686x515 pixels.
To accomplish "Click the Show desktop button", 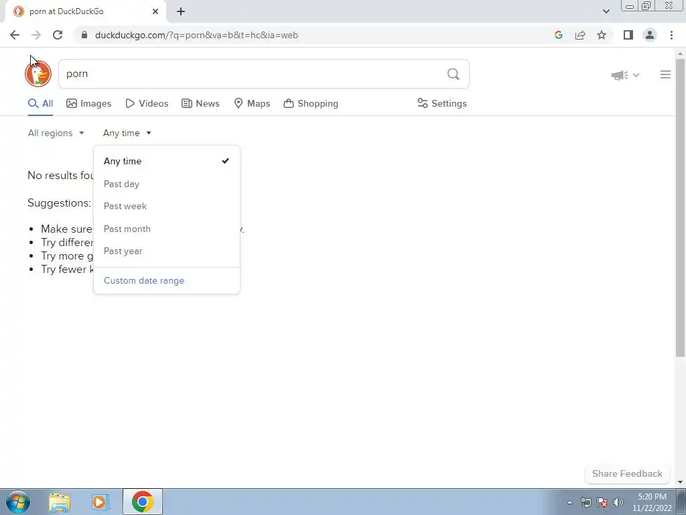I will click(681, 502).
